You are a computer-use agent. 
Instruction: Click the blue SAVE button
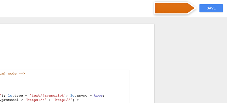click(x=211, y=8)
